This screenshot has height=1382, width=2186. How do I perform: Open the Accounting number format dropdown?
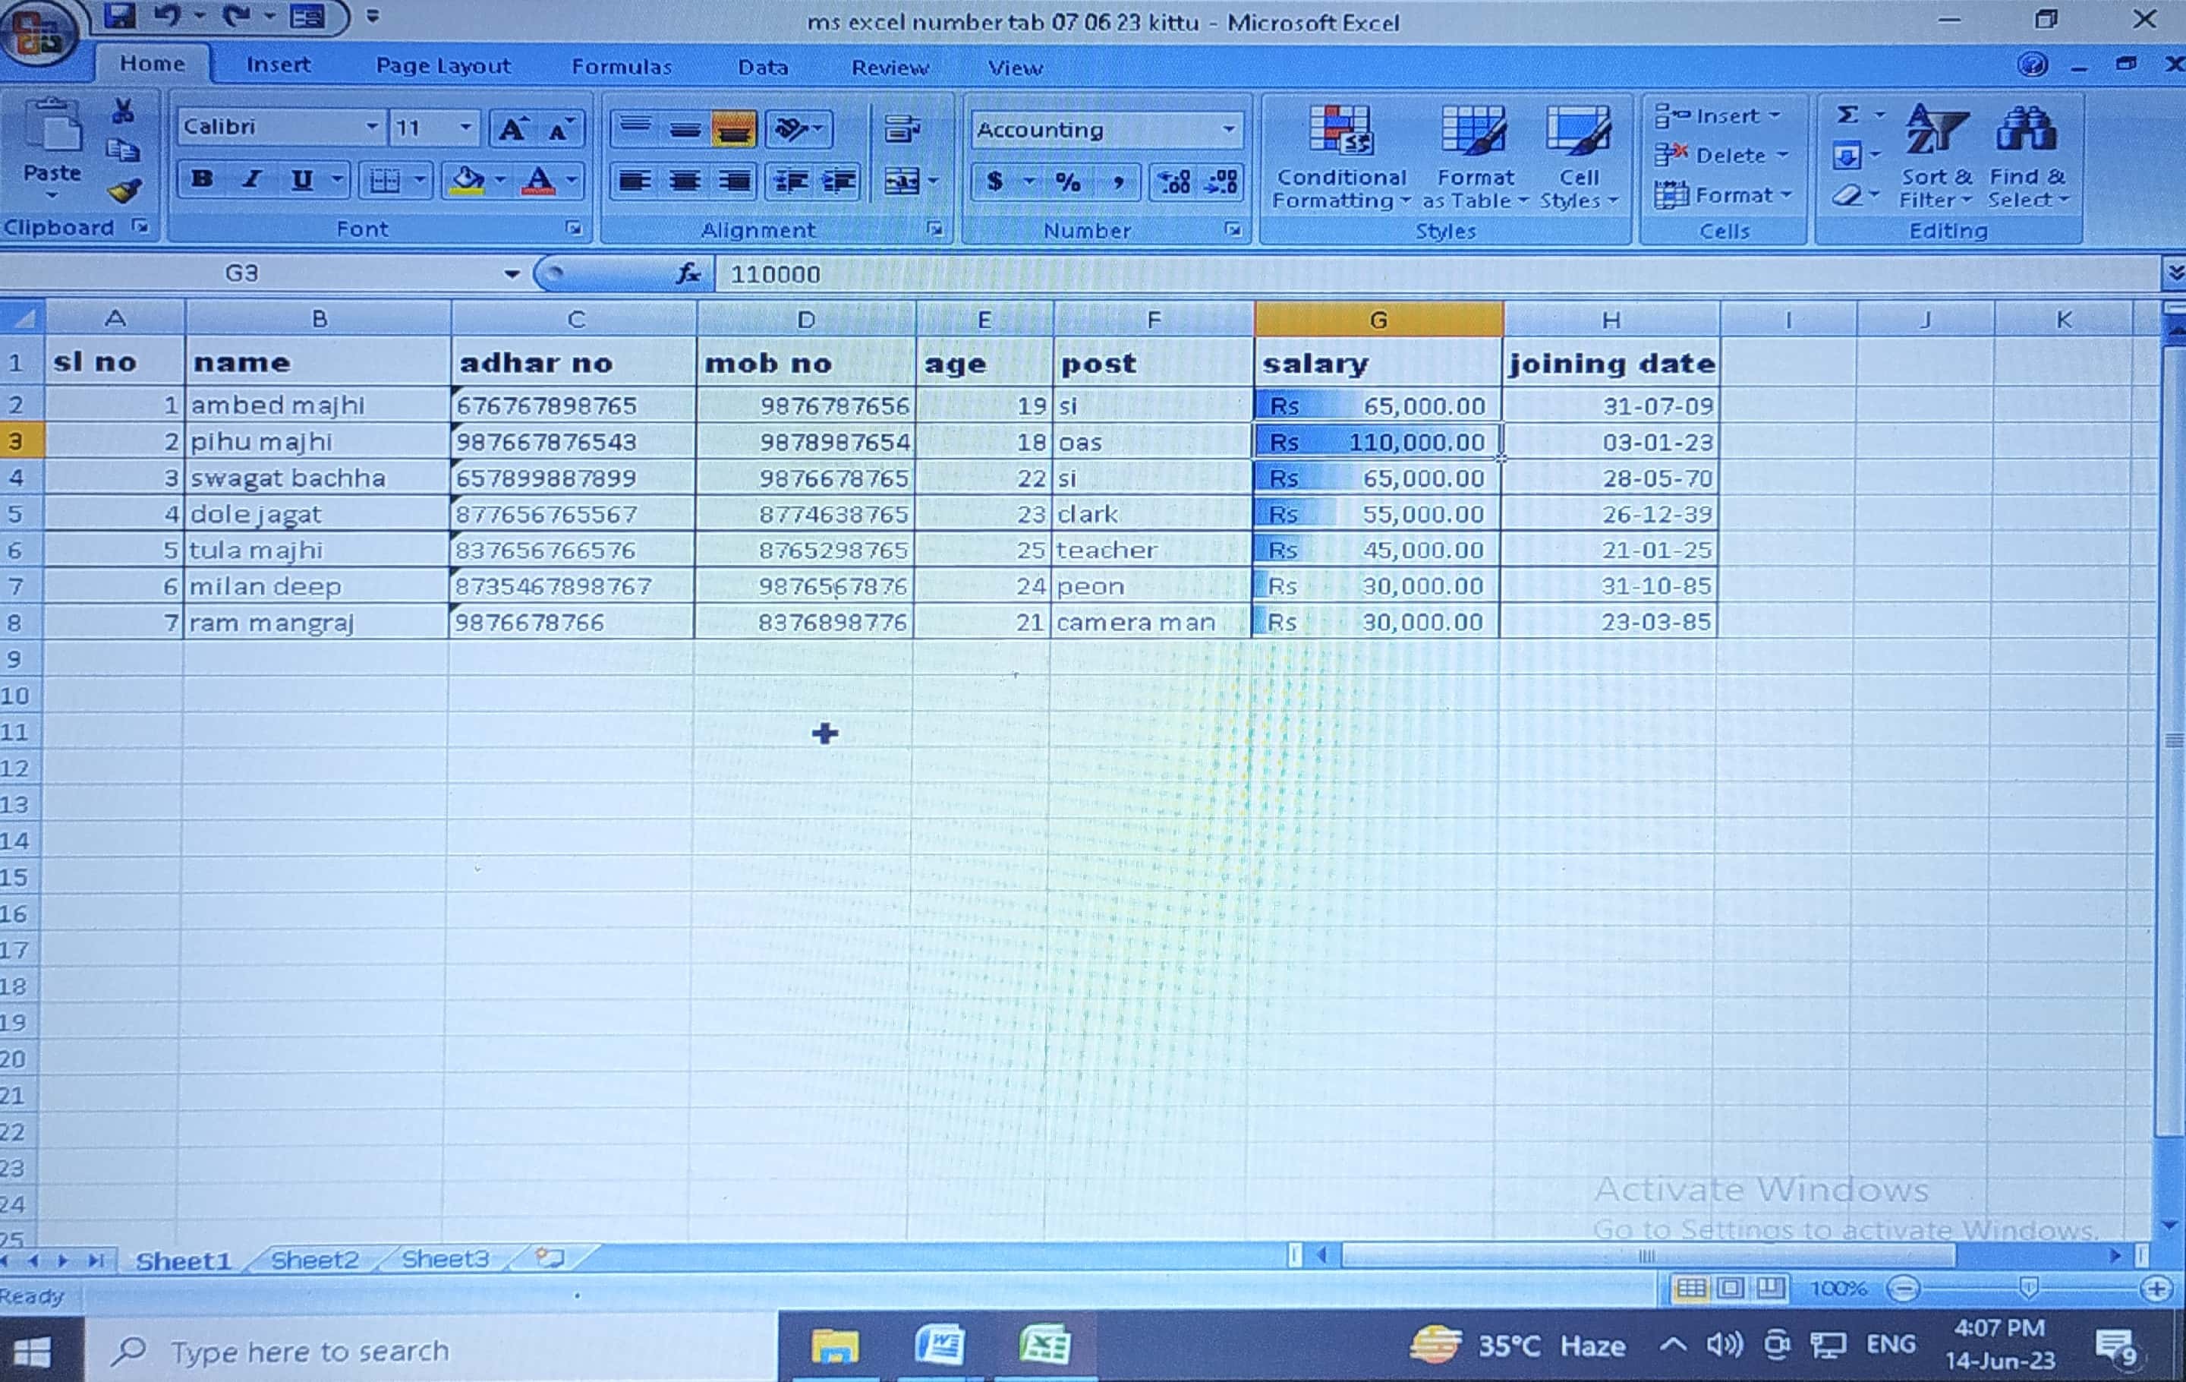1229,129
